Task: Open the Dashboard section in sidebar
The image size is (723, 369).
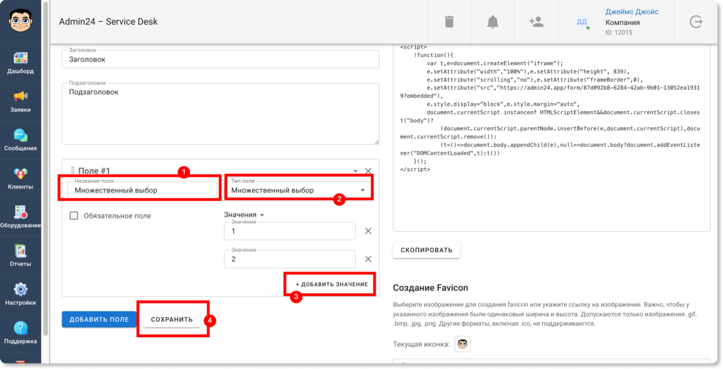Action: coord(20,63)
